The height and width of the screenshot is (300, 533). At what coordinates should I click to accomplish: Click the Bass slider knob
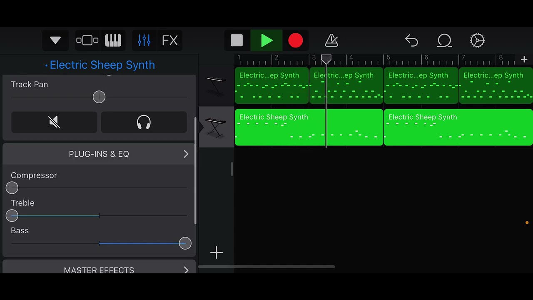185,243
